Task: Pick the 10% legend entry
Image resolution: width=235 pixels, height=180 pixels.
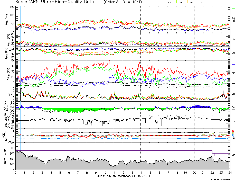Action: [191, 2]
